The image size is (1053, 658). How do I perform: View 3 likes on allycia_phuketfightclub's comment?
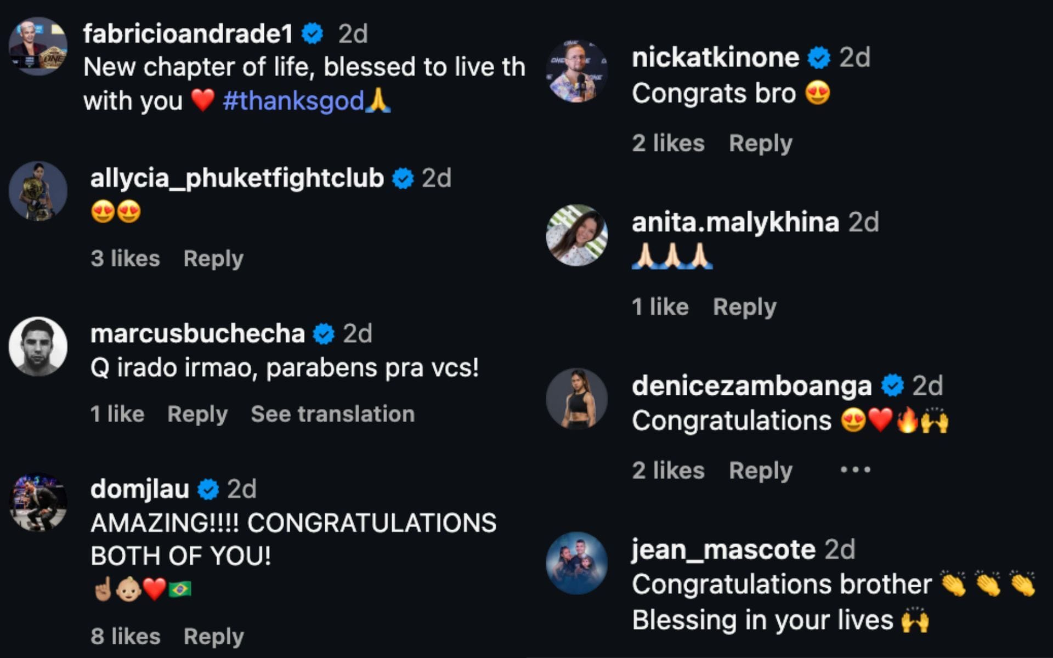(x=125, y=258)
